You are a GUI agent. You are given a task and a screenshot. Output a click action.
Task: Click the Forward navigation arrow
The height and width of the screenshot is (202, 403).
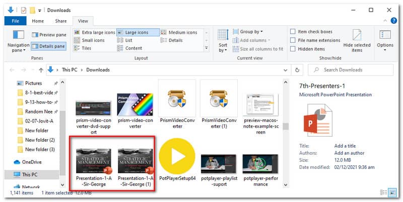[x=23, y=70]
